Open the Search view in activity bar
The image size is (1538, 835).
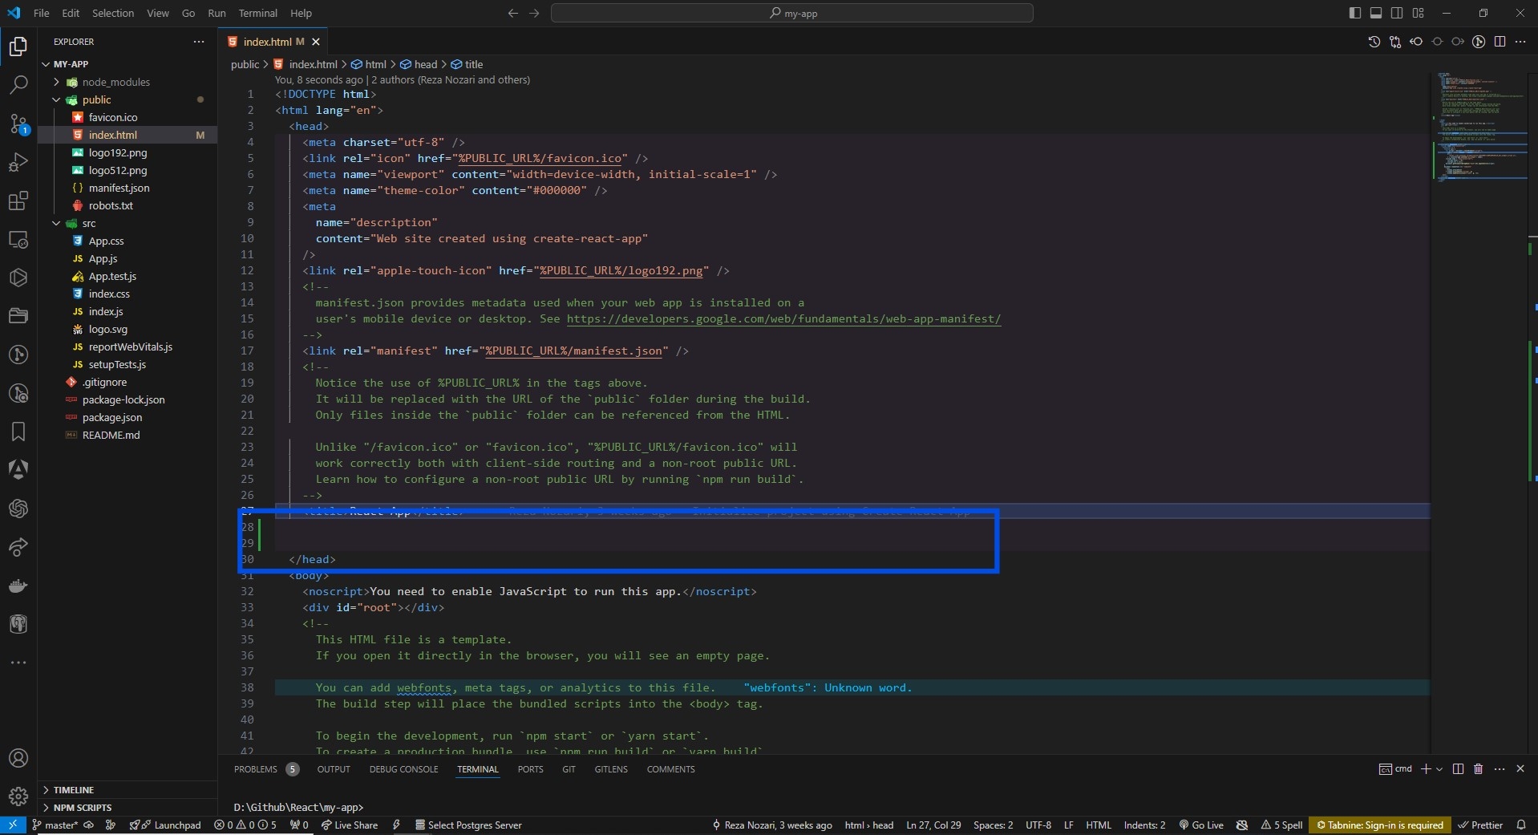[x=18, y=84]
